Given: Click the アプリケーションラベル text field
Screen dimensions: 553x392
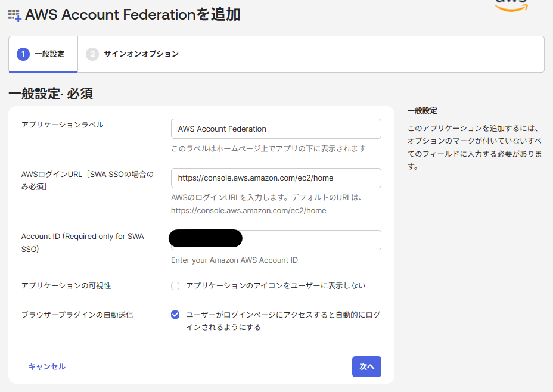Looking at the screenshot, I should tap(276, 129).
